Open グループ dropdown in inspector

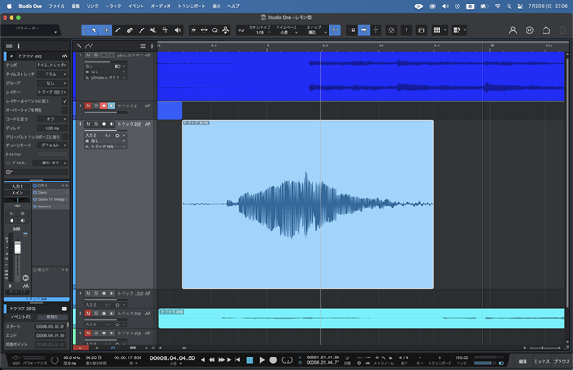(x=52, y=83)
